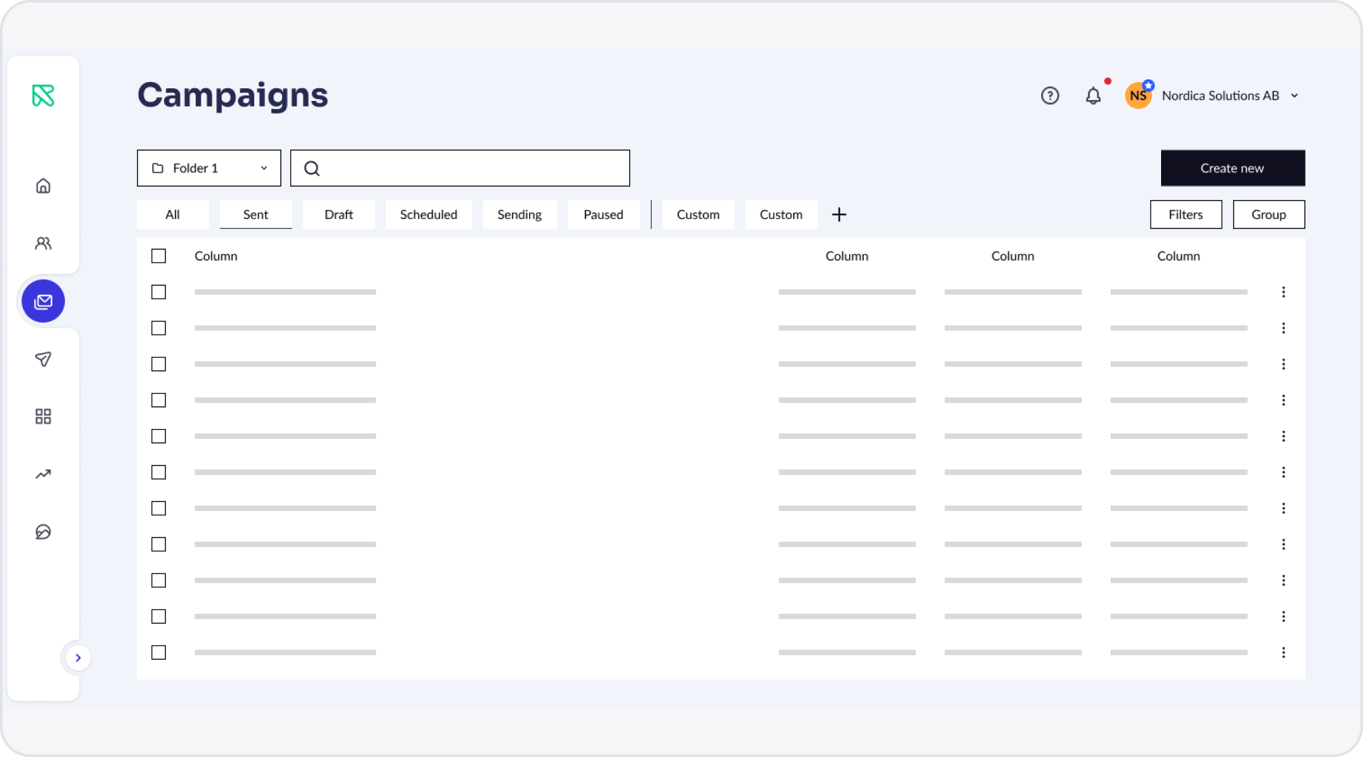Image resolution: width=1363 pixels, height=757 pixels.
Task: Select the Campaigns envelope icon
Action: coord(43,302)
